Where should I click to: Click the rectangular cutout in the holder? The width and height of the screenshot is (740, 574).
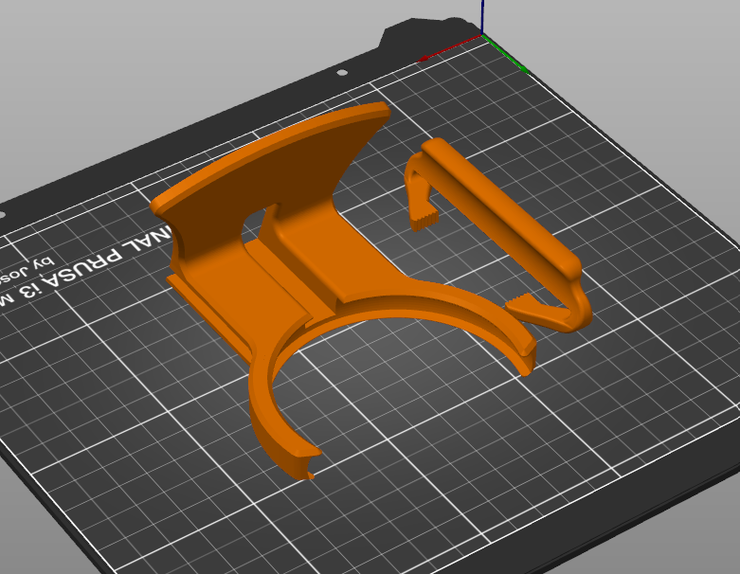(x=255, y=225)
